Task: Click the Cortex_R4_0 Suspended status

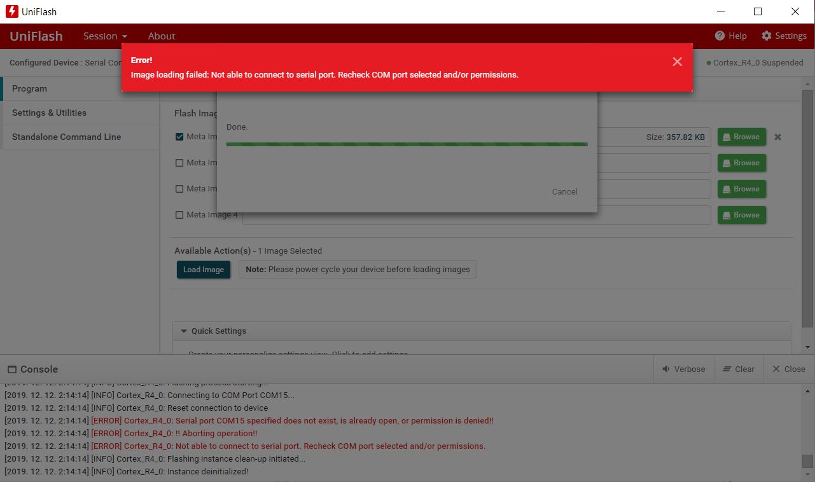Action: pyautogui.click(x=755, y=63)
